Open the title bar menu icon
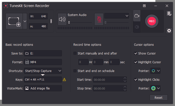 click(x=144, y=5)
